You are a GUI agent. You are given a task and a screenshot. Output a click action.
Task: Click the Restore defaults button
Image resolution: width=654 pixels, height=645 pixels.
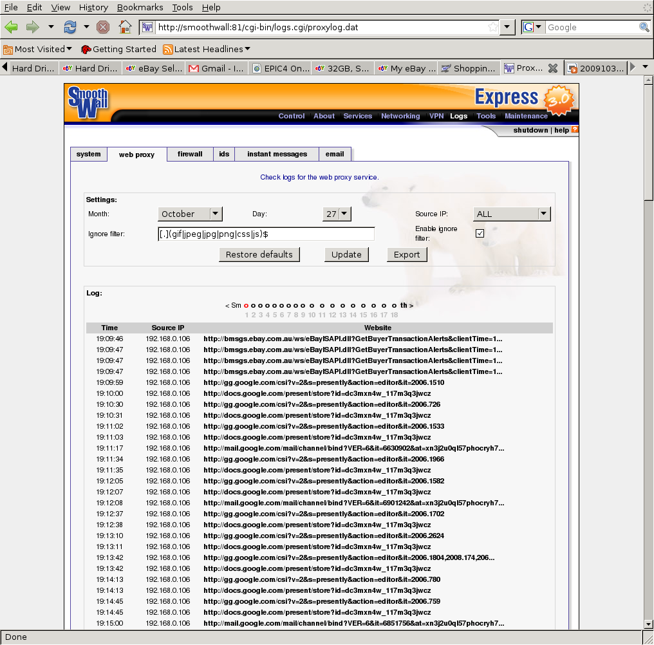259,254
